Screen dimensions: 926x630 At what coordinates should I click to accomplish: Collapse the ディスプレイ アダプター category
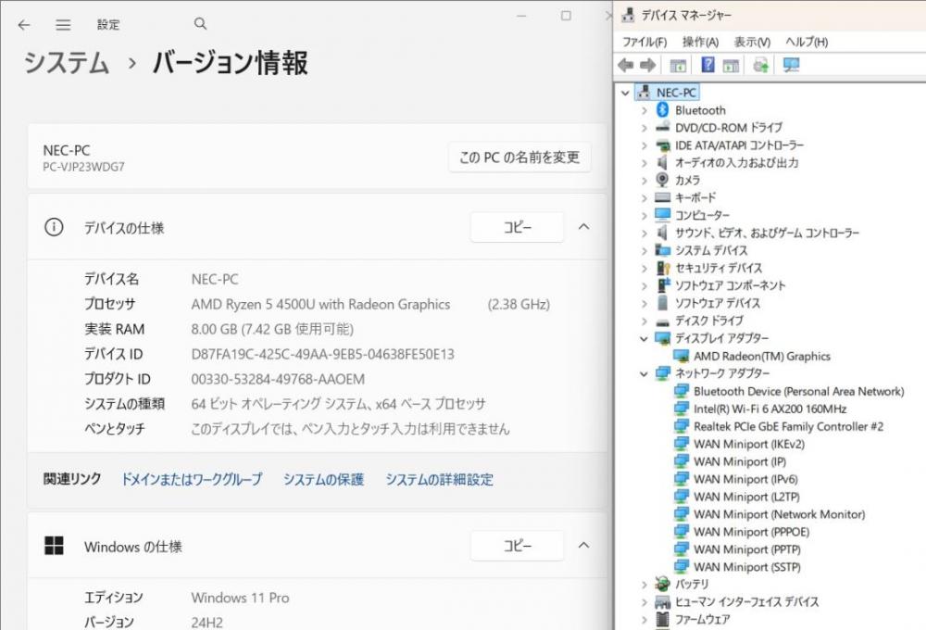coord(644,339)
